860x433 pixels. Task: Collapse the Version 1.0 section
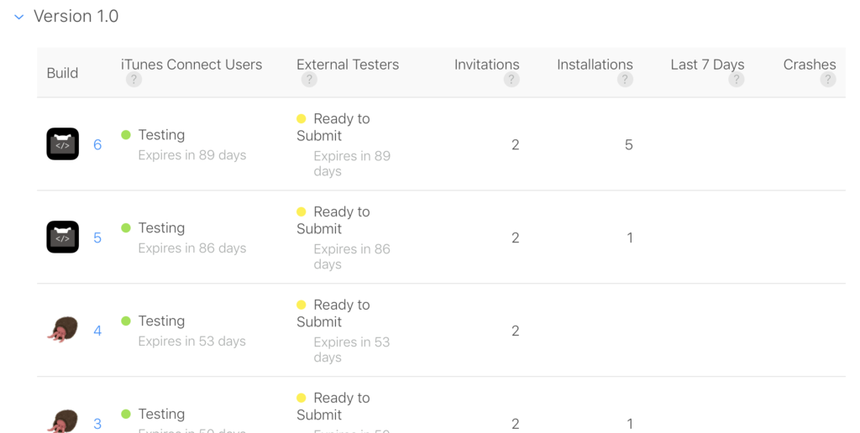pos(19,17)
